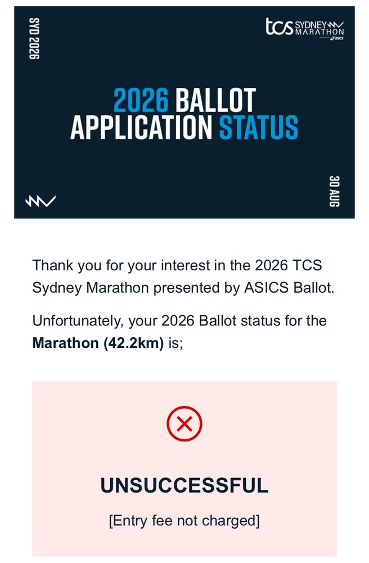Click the small ASICS logo under Marathon
The height and width of the screenshot is (563, 369).
[337, 38]
